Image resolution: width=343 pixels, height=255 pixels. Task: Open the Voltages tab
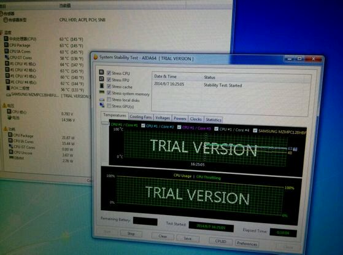[163, 118]
